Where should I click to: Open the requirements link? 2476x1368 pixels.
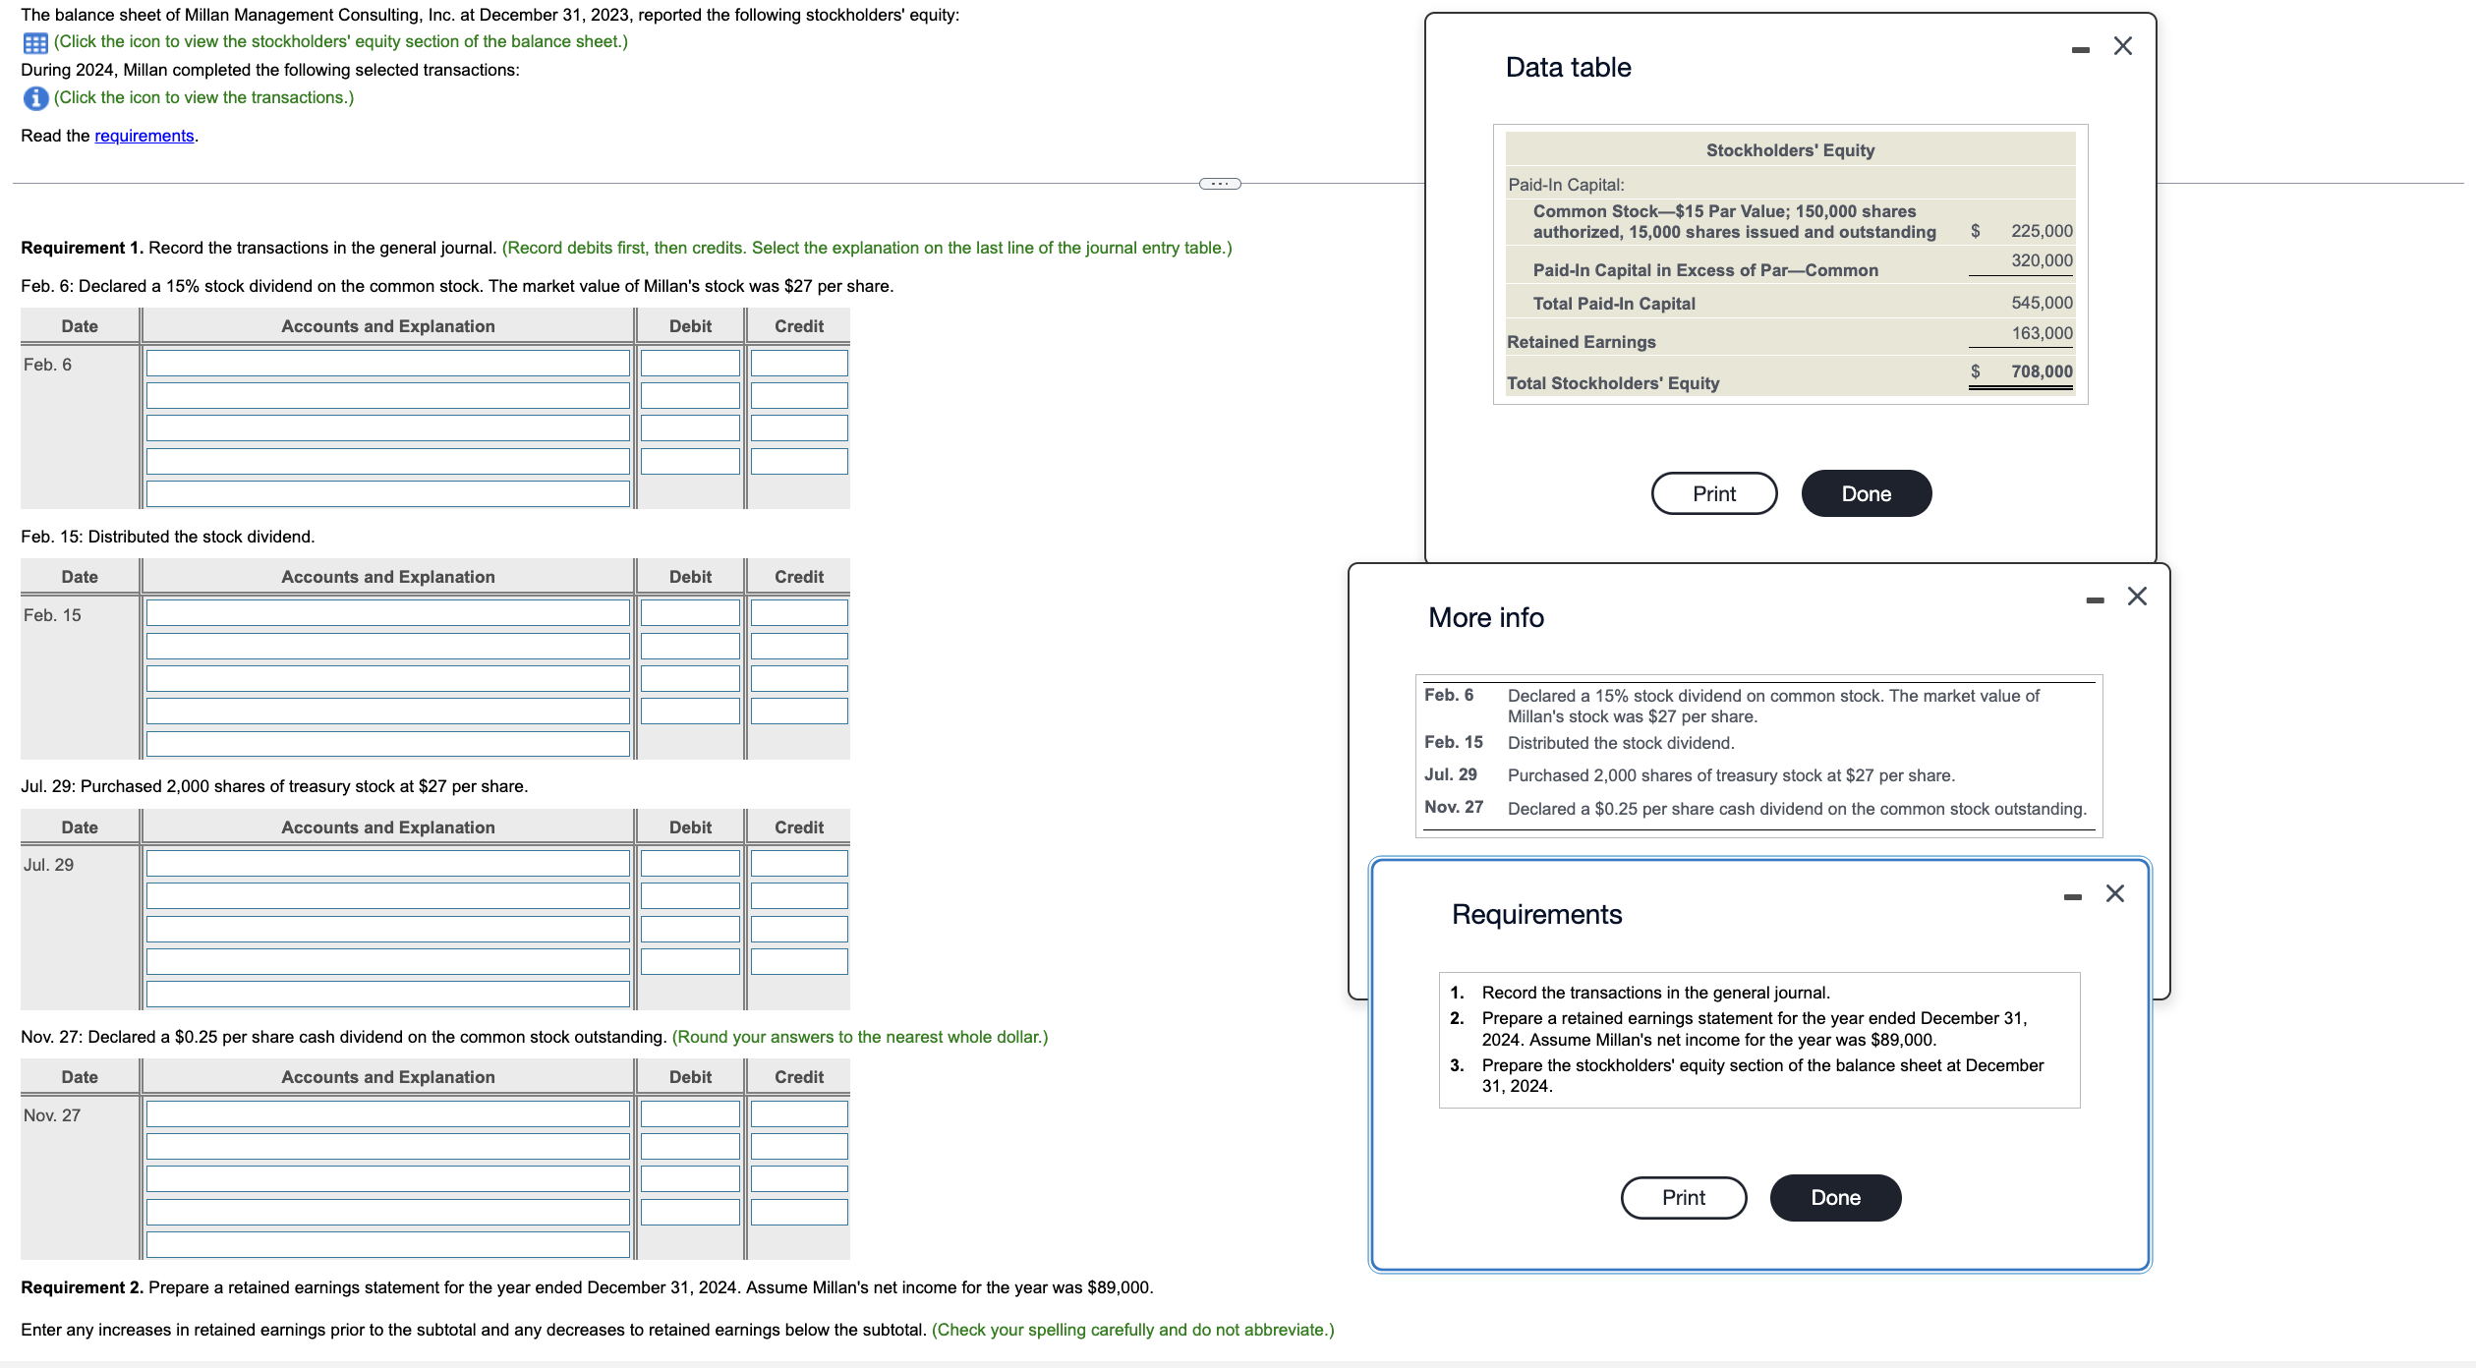144,136
